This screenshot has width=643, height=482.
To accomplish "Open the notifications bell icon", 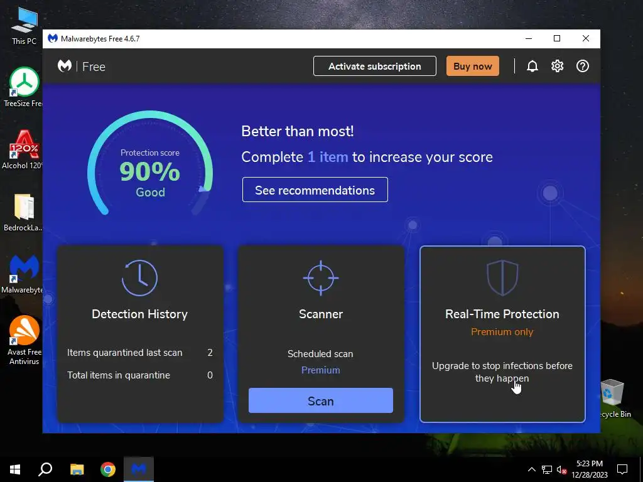I will pyautogui.click(x=532, y=67).
